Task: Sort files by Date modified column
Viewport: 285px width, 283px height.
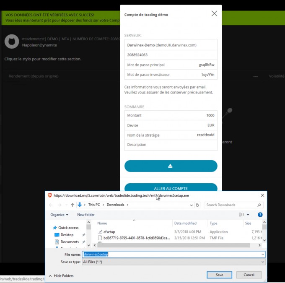Action: [x=185, y=223]
